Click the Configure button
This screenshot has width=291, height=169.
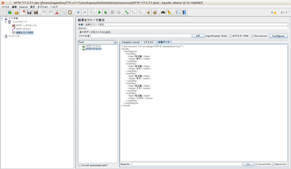pos(278,36)
